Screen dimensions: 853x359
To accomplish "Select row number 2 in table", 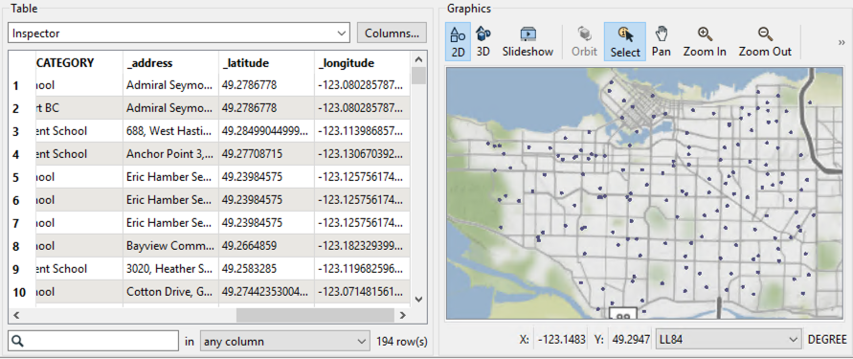I will pos(16,108).
